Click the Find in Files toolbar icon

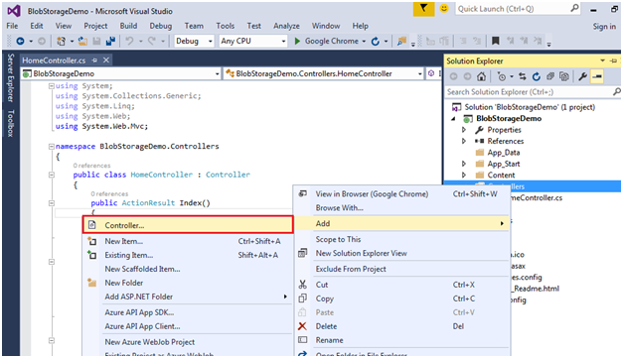coord(402,41)
